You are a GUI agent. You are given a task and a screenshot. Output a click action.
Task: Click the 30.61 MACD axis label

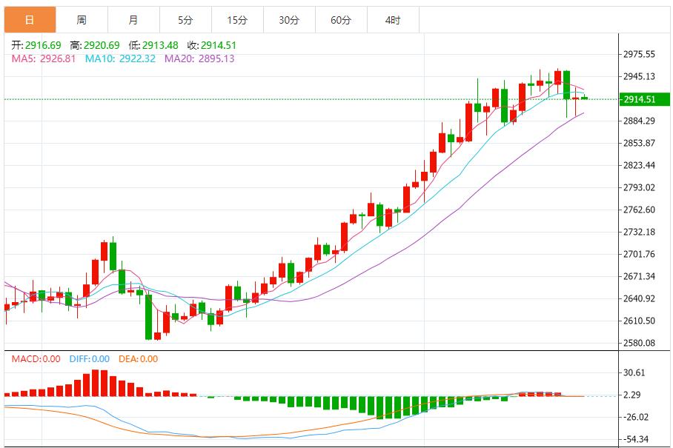(634, 373)
